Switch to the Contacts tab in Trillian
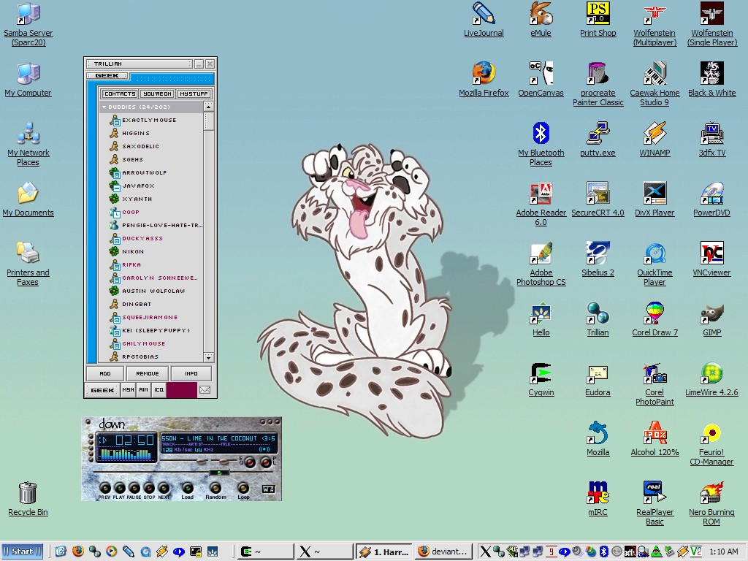 point(120,94)
